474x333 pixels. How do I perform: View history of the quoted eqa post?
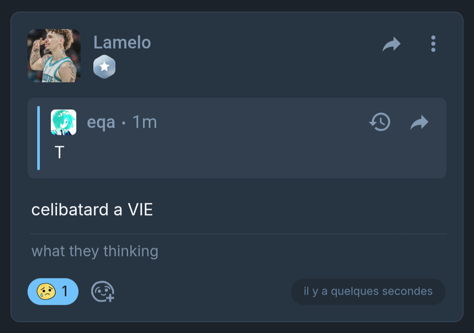(x=380, y=122)
